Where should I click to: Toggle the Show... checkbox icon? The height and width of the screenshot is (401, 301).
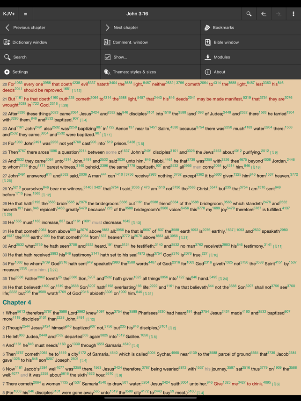(x=108, y=57)
